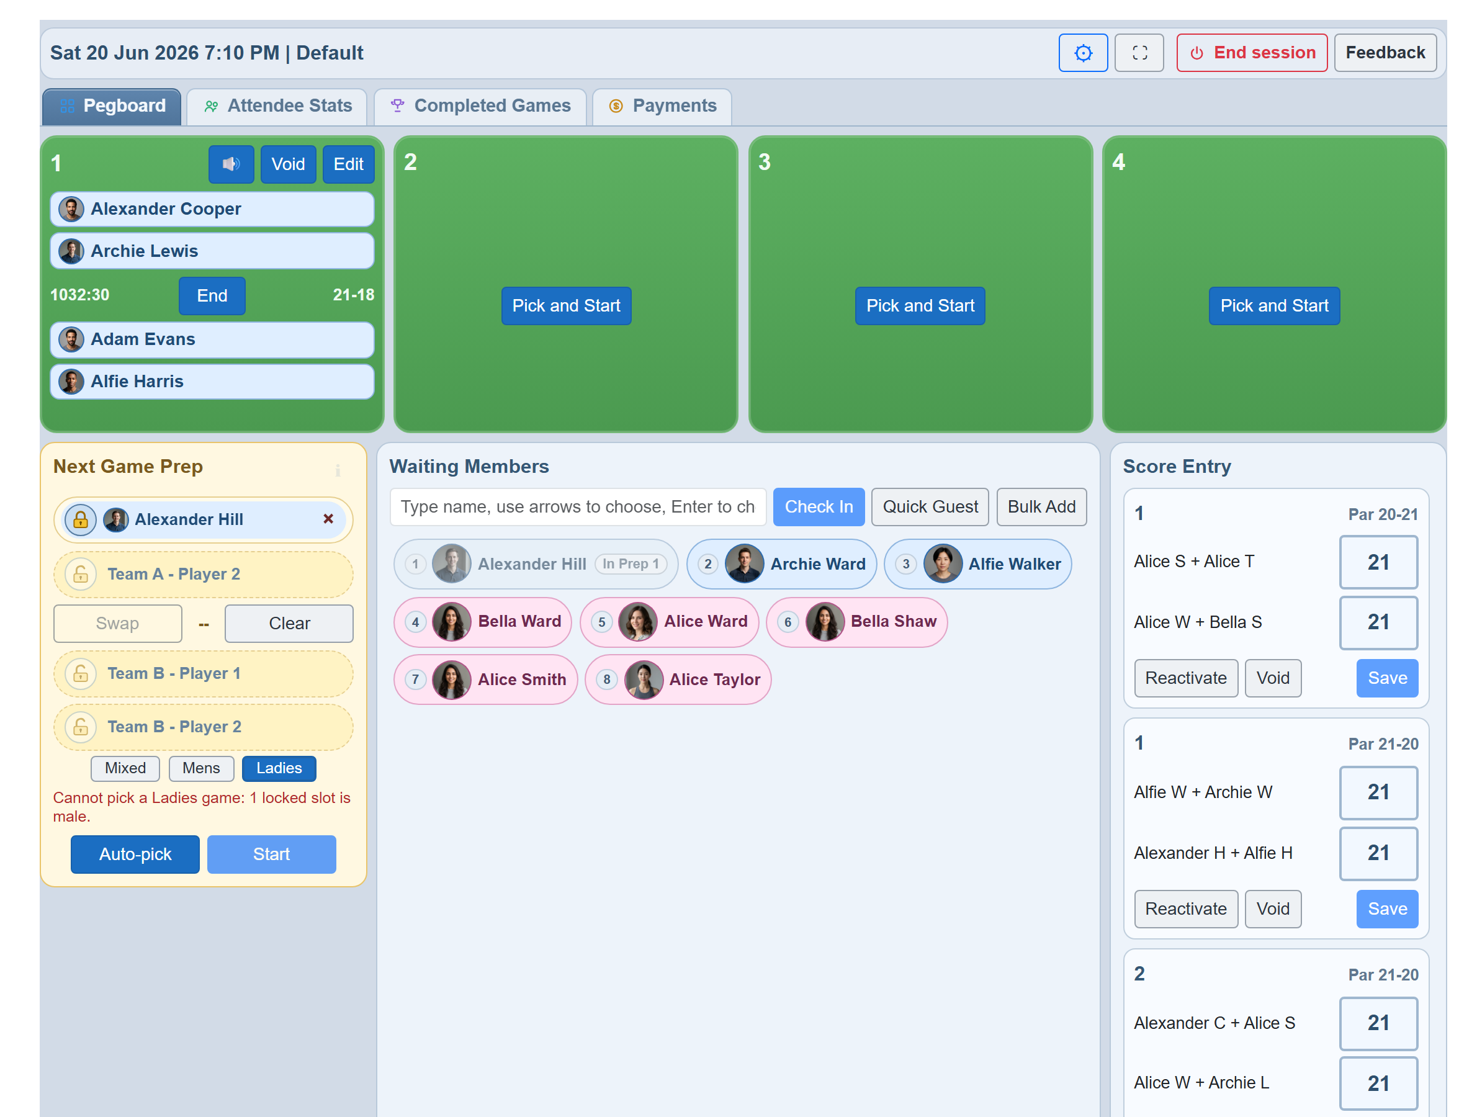Toggle lock on Team B - Player 2
This screenshot has width=1477, height=1117.
pyautogui.click(x=80, y=727)
